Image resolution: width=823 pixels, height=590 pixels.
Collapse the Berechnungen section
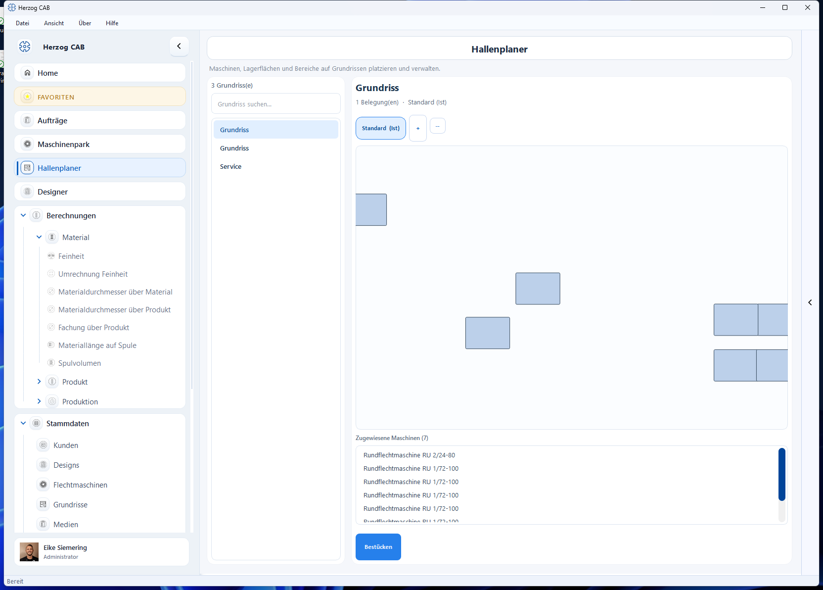[23, 215]
